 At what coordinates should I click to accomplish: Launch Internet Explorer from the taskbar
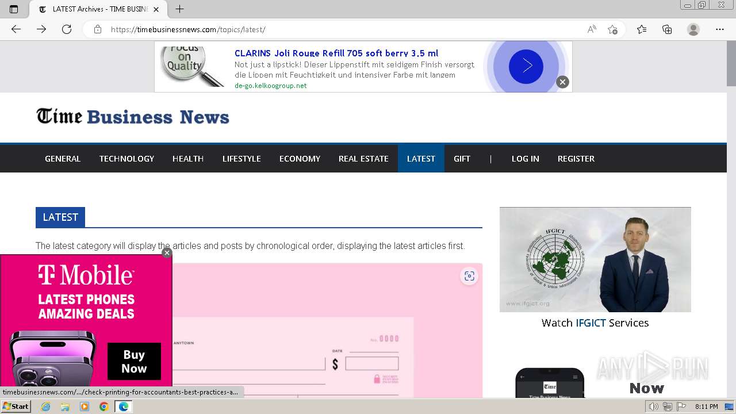46,407
